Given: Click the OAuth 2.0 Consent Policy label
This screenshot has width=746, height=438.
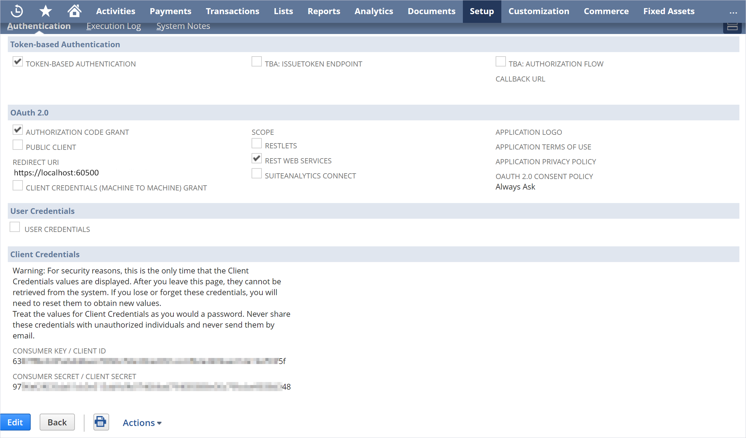Looking at the screenshot, I should tap(544, 176).
